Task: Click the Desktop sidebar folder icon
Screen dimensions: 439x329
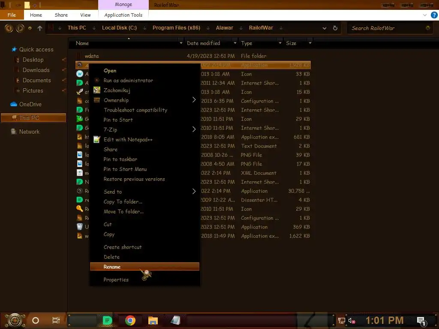Action: [17, 60]
